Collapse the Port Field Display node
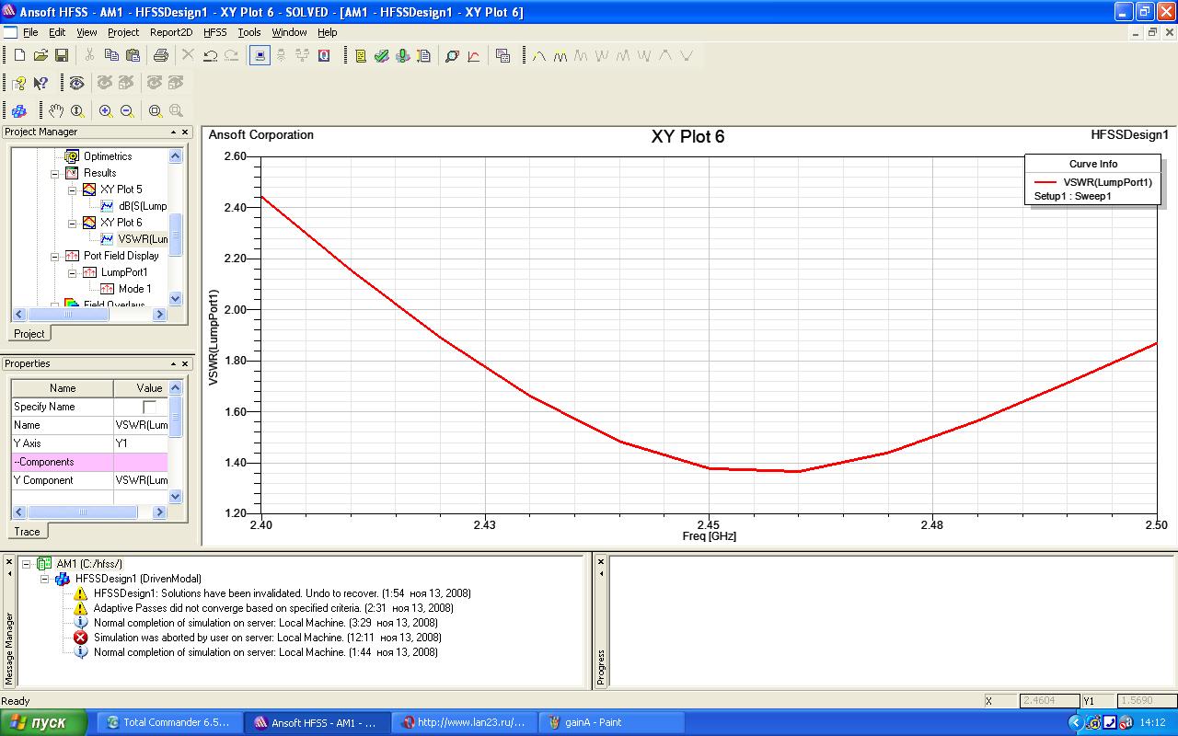 [55, 256]
